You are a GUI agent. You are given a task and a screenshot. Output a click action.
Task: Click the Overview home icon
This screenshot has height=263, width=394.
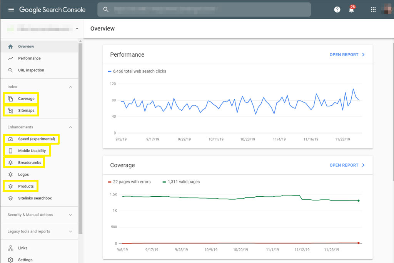tap(10, 47)
